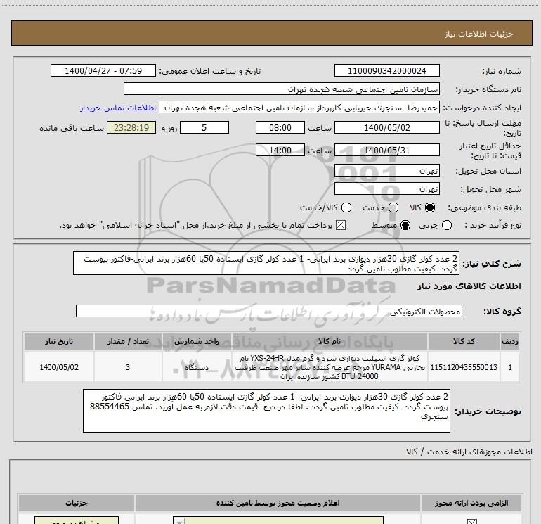541x524 pixels.
Task: Choose the جزیی purchase process option
Action: tap(447, 225)
